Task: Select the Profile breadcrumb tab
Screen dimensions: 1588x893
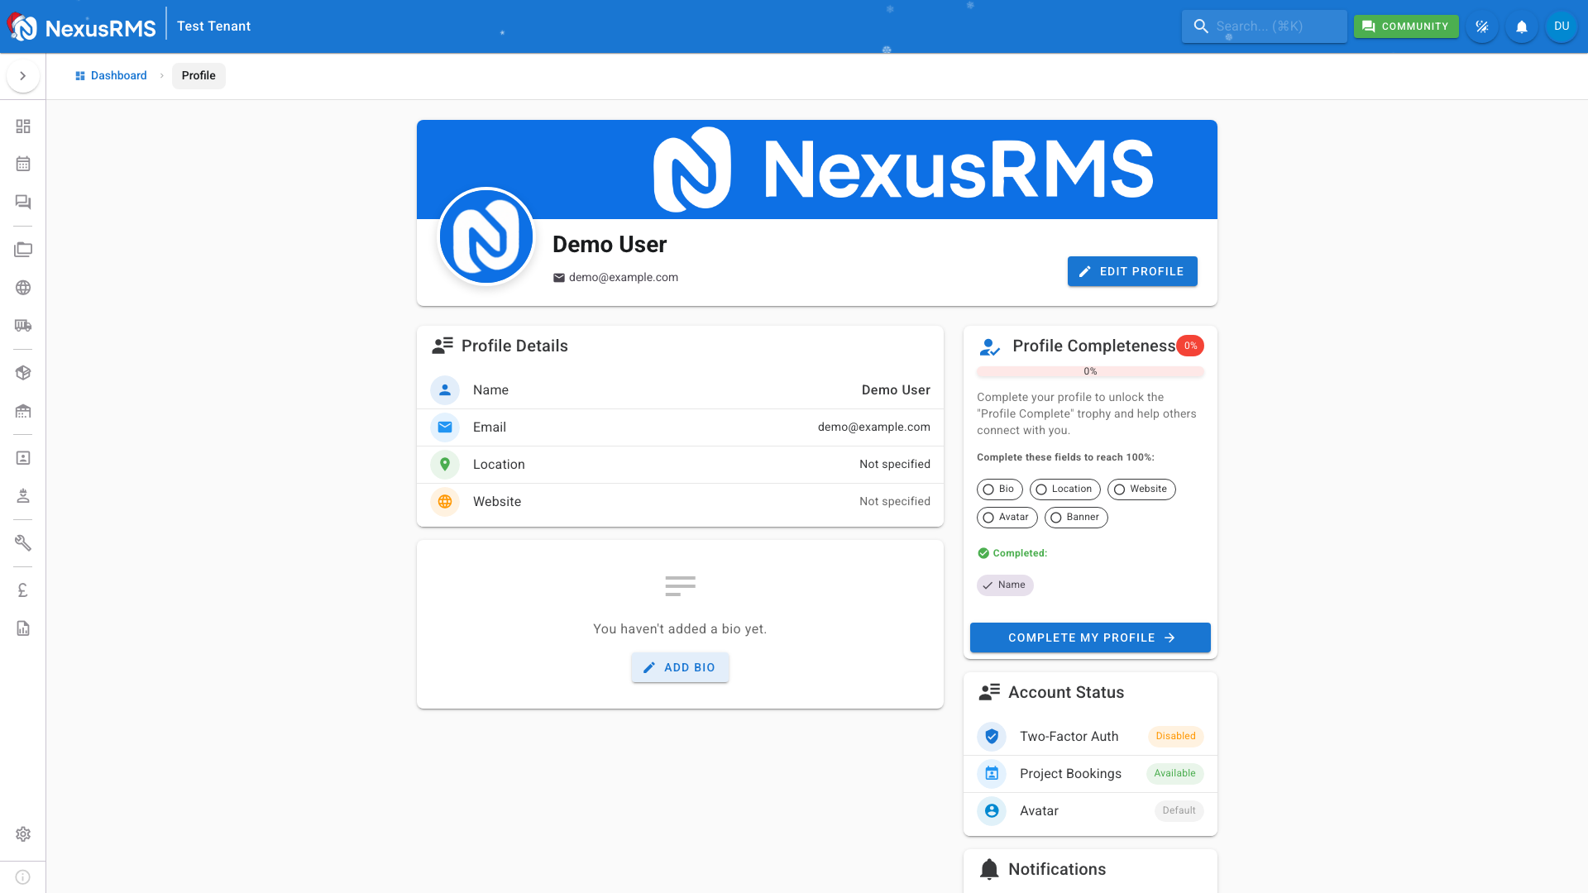Action: tap(198, 75)
